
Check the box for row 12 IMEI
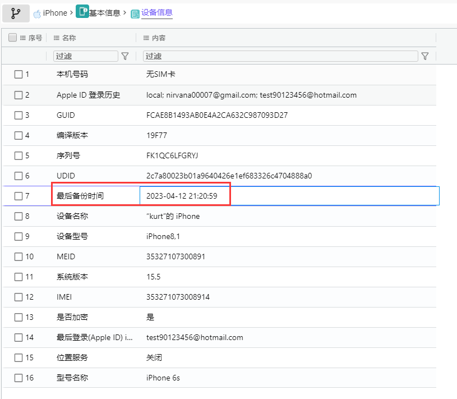tap(19, 297)
